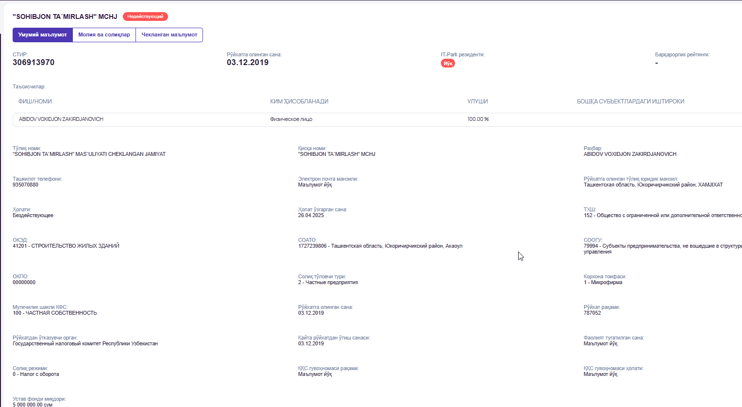Click Маълумот йўқ under ҚҚС гувоҳномаси рақами
This screenshot has height=407, width=742.
(x=315, y=374)
